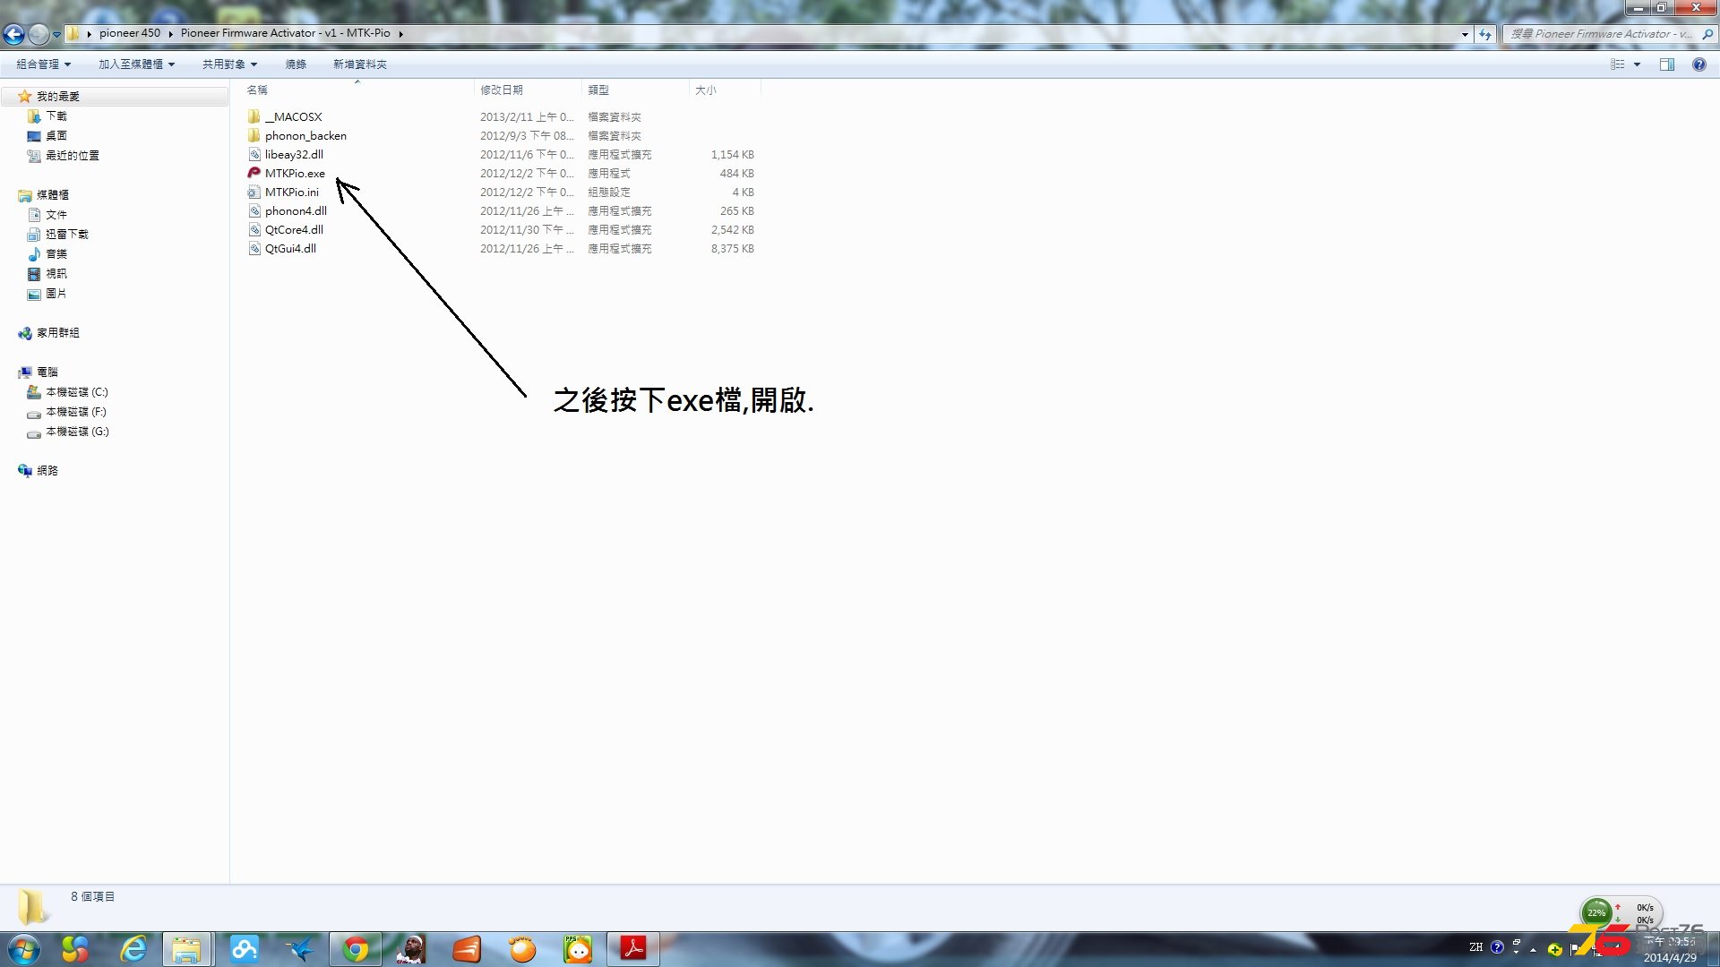
Task: Click the '組態設定' type of MTKPio.ini
Action: (609, 193)
